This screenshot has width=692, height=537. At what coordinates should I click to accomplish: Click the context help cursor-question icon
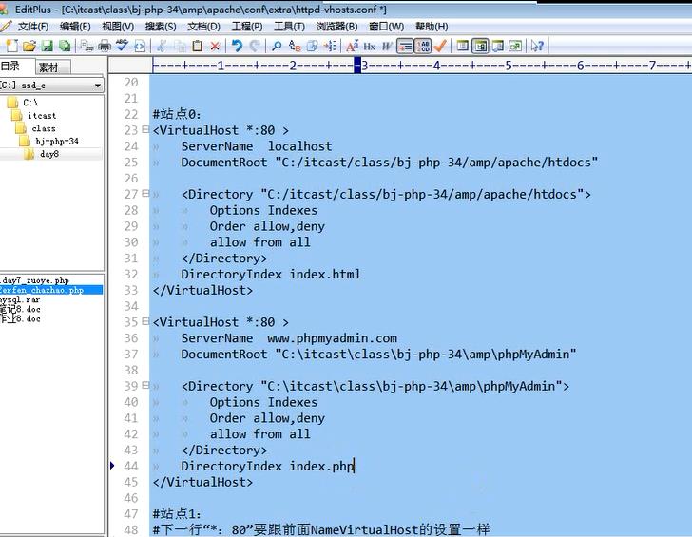[537, 46]
